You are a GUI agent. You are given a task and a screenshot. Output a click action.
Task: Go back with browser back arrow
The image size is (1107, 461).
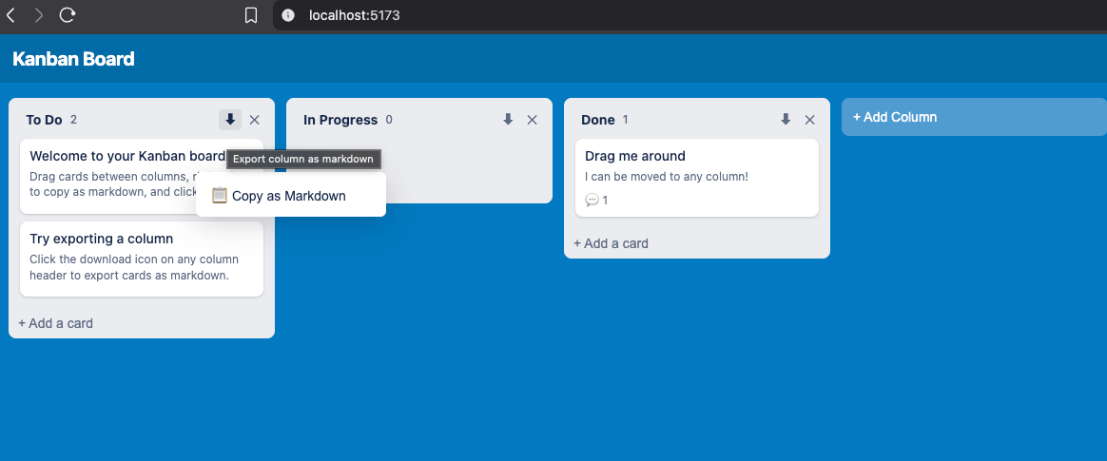point(11,14)
